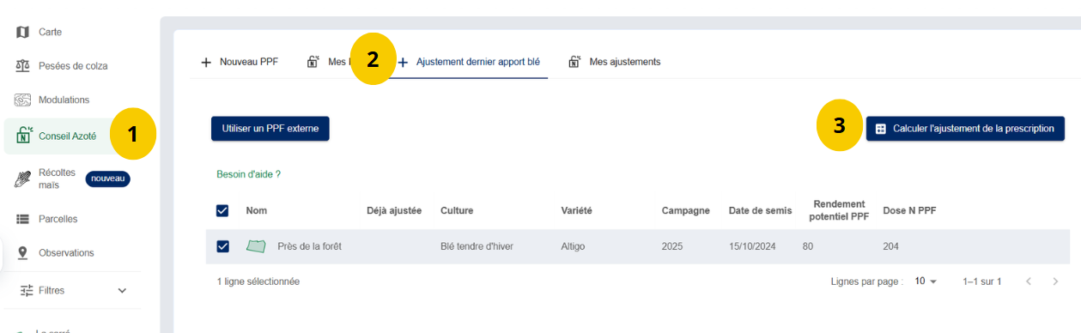1081x333 pixels.
Task: Click the Près de la forêt parcel name
Action: click(309, 246)
